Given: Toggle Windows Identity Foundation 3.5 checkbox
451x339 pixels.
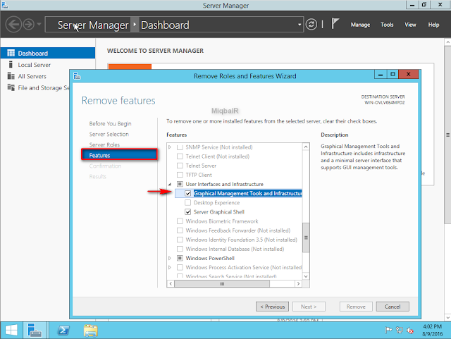Looking at the screenshot, I should click(180, 240).
